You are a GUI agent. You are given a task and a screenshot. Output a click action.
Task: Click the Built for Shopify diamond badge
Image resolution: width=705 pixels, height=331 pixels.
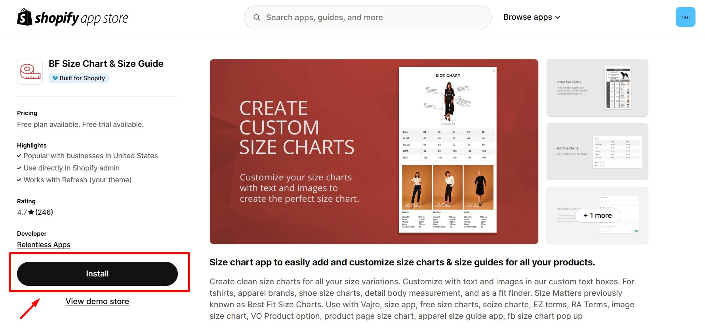pyautogui.click(x=55, y=78)
